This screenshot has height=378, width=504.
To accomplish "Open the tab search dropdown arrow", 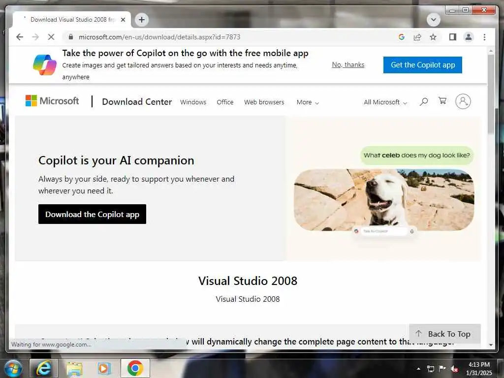I will tap(433, 20).
